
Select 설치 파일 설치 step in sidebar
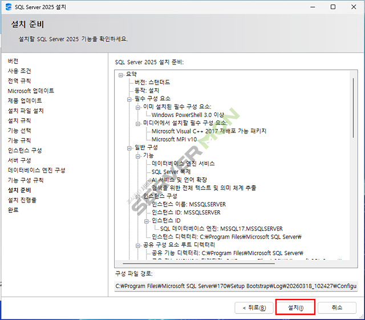point(26,111)
